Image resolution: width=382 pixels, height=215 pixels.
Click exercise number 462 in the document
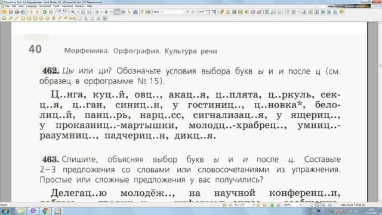[50, 71]
